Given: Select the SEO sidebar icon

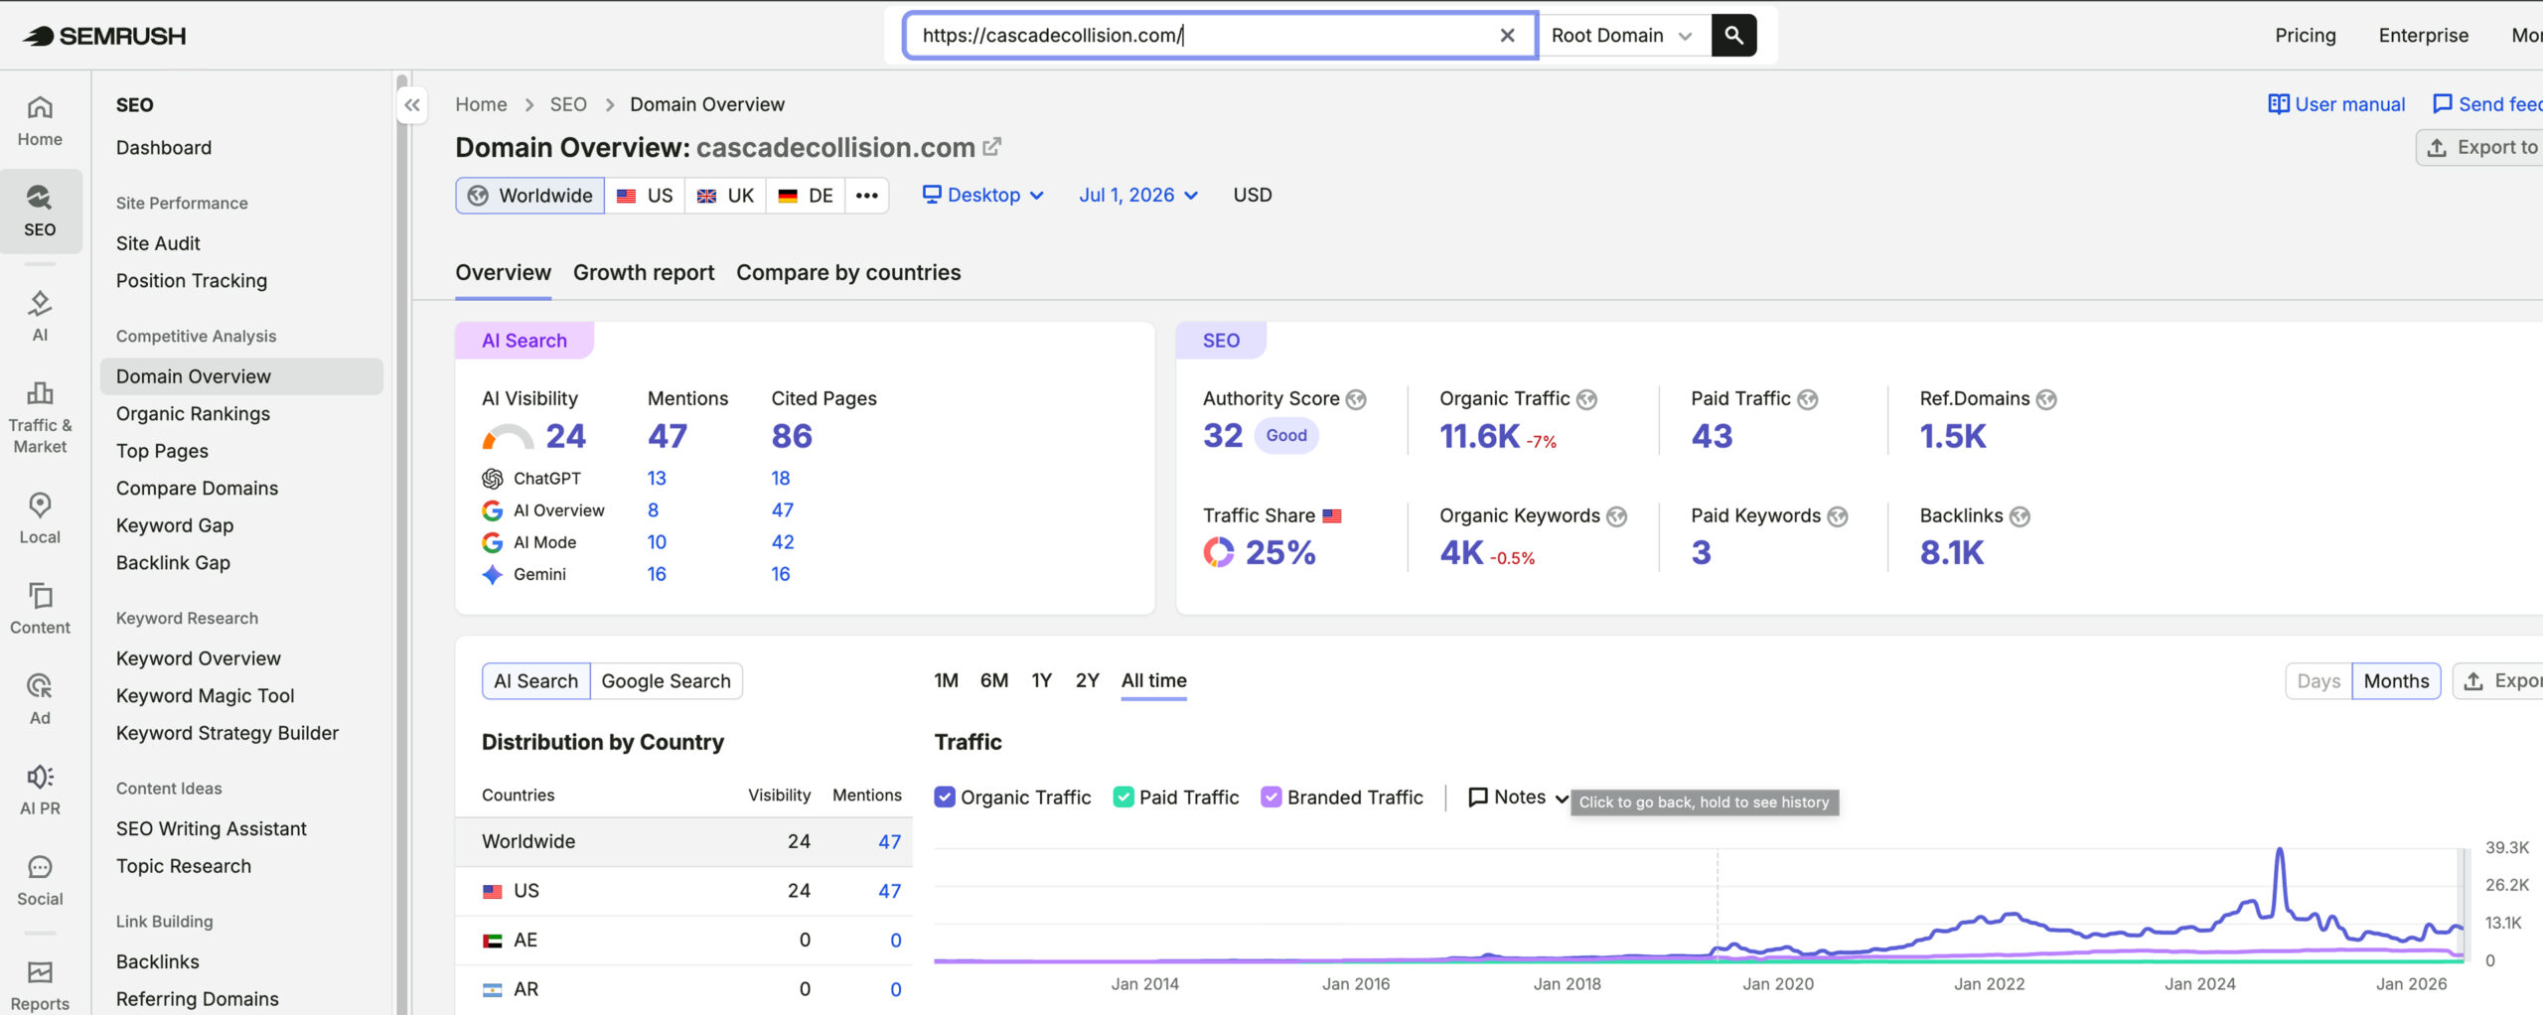Looking at the screenshot, I should (x=40, y=211).
